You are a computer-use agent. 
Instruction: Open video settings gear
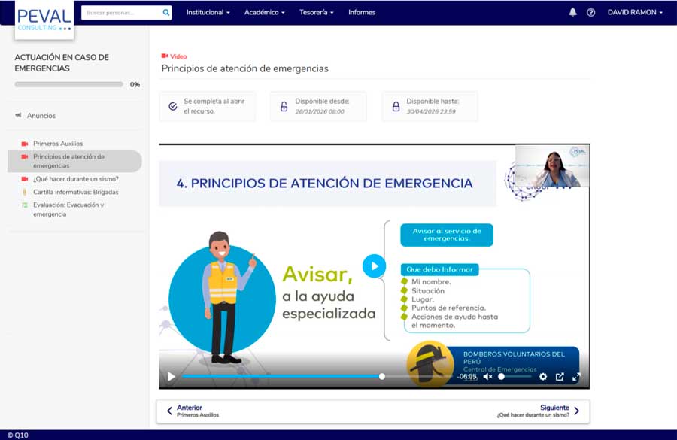click(x=543, y=377)
